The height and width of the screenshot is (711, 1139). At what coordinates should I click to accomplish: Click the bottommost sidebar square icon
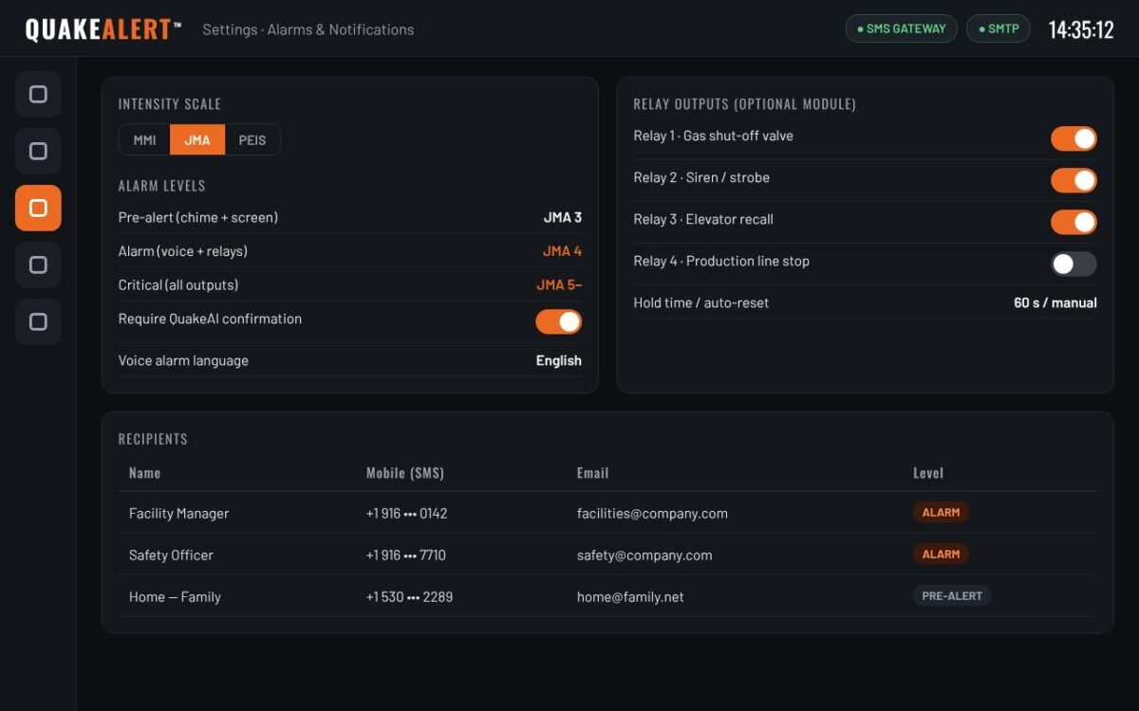click(x=38, y=321)
